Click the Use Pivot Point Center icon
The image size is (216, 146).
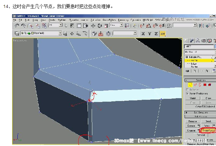tap(127, 26)
